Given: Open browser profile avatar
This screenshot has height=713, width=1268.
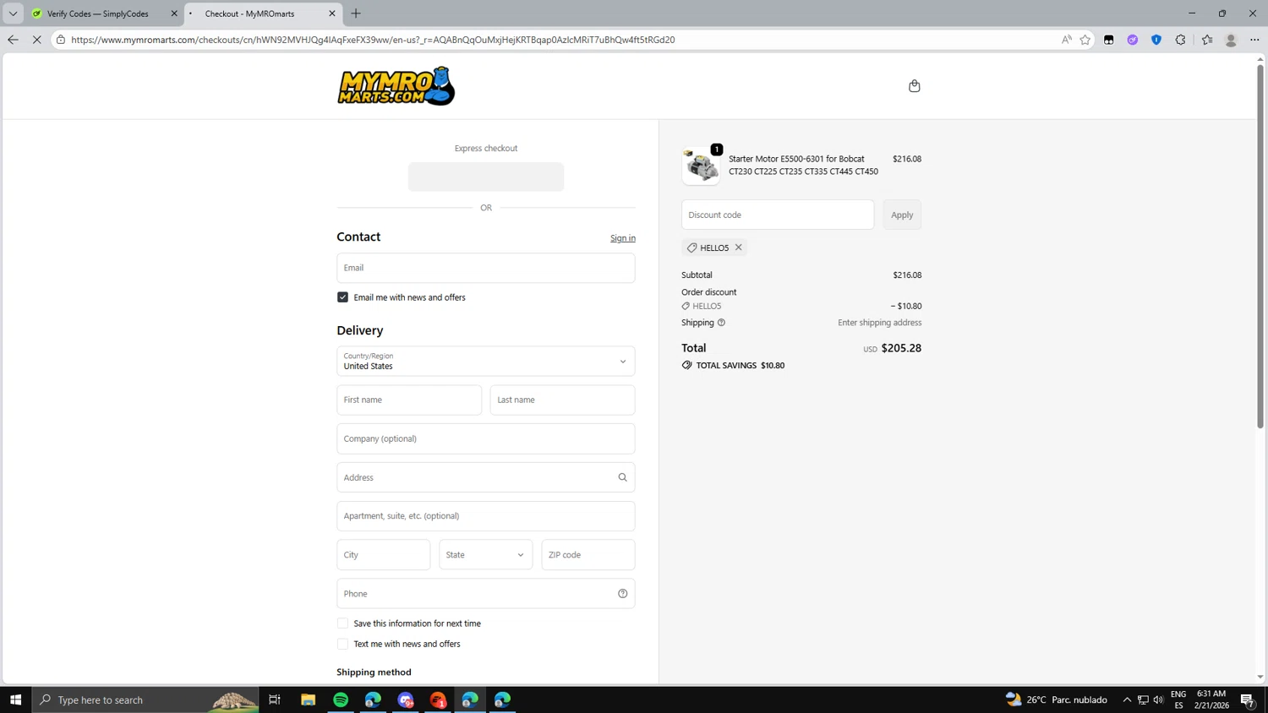Looking at the screenshot, I should coord(1231,40).
